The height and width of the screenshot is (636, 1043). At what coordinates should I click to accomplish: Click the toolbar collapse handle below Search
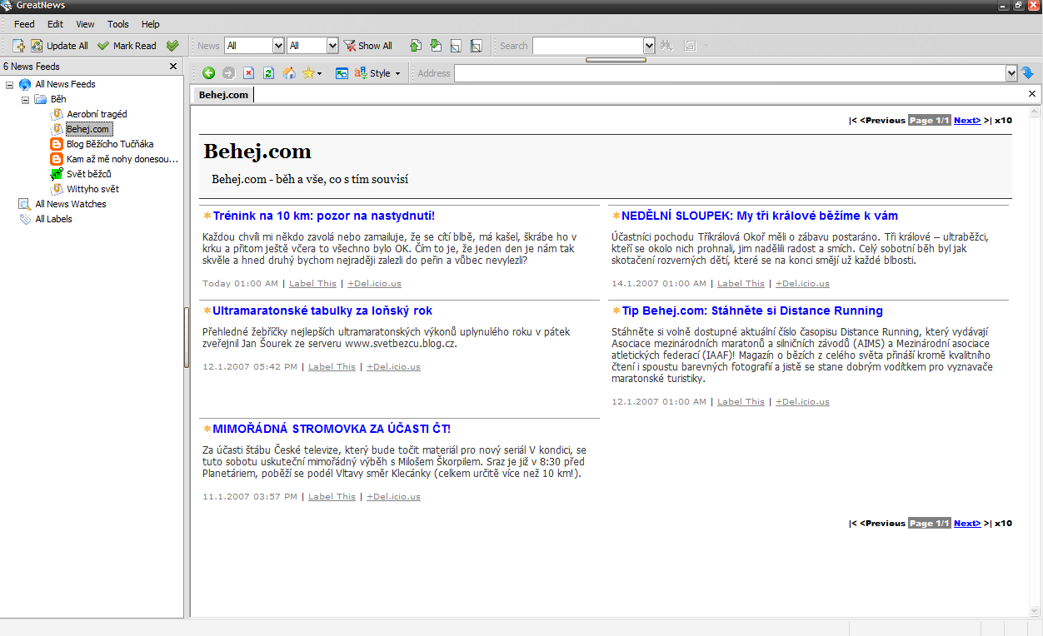pos(616,60)
